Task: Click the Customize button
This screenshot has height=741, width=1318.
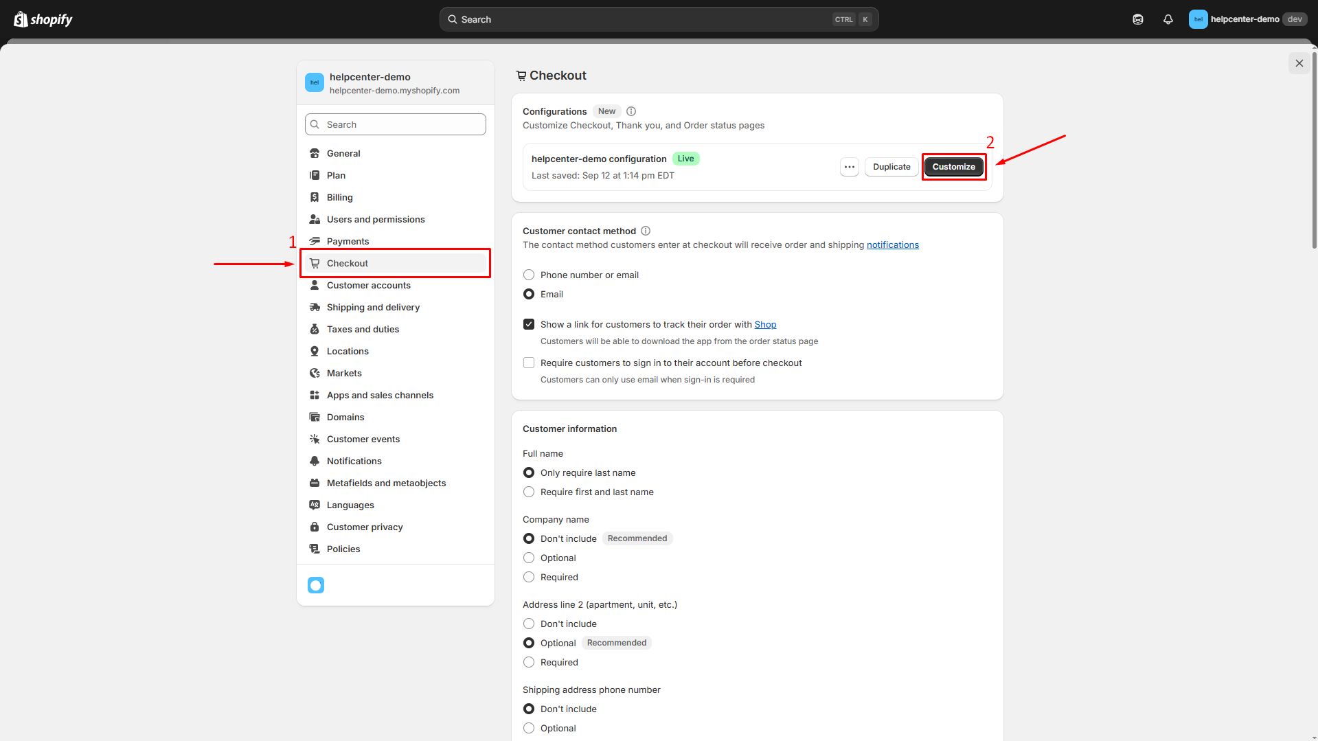Action: click(x=953, y=167)
